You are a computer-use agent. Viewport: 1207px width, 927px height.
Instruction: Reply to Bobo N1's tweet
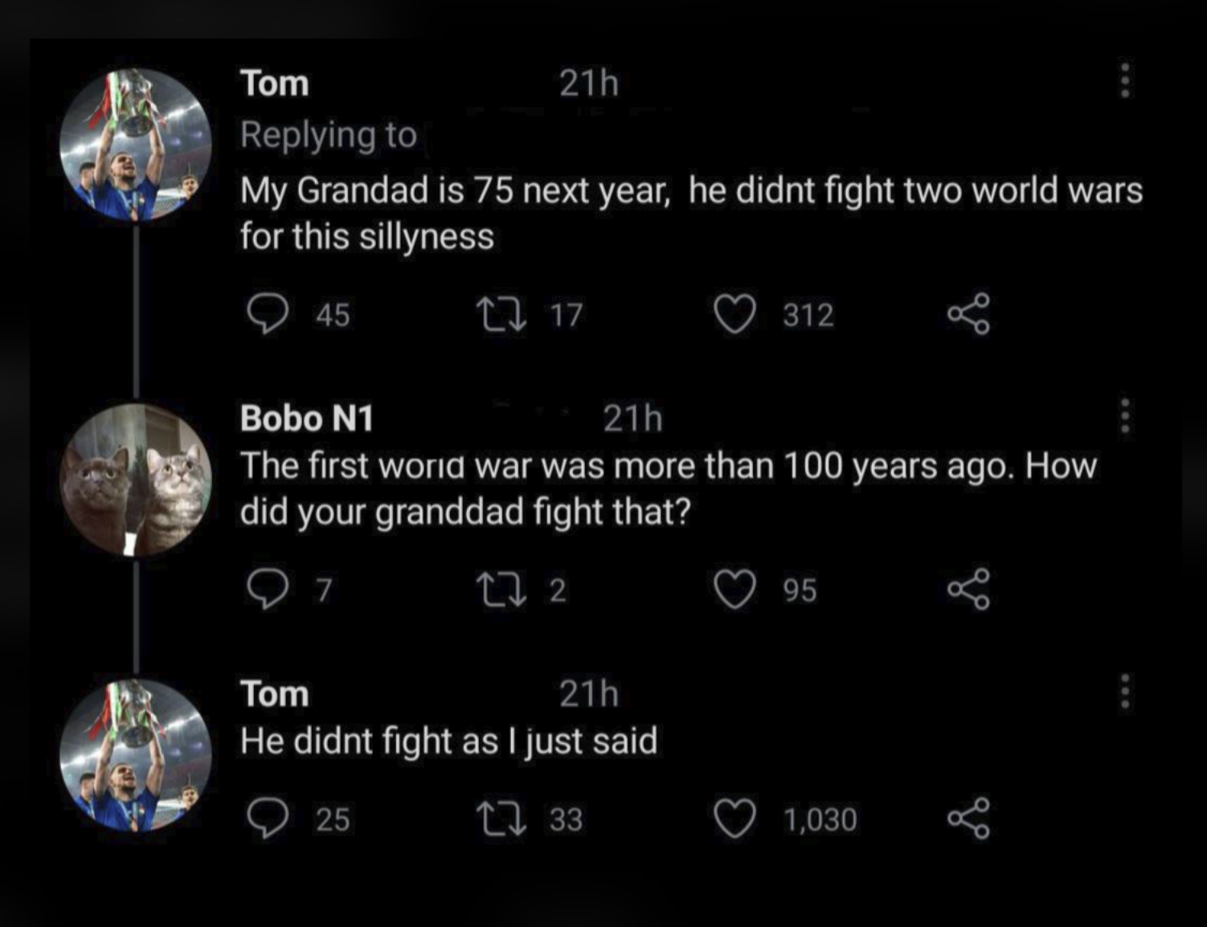(268, 589)
